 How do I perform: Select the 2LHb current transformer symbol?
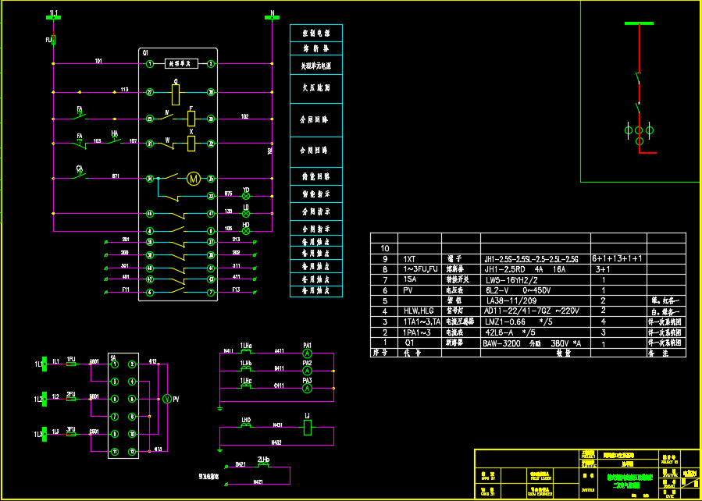click(x=263, y=466)
